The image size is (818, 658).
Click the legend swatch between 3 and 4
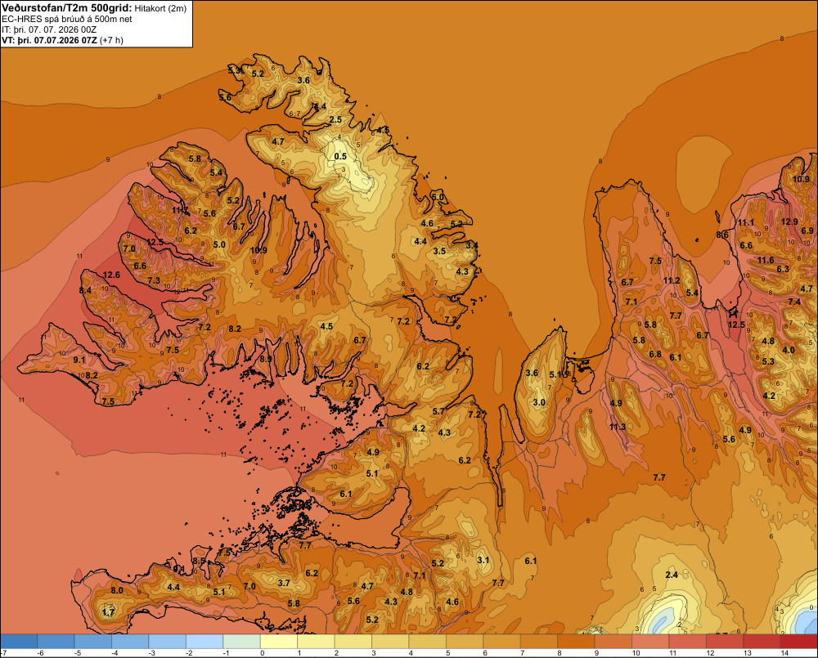pyautogui.click(x=390, y=642)
